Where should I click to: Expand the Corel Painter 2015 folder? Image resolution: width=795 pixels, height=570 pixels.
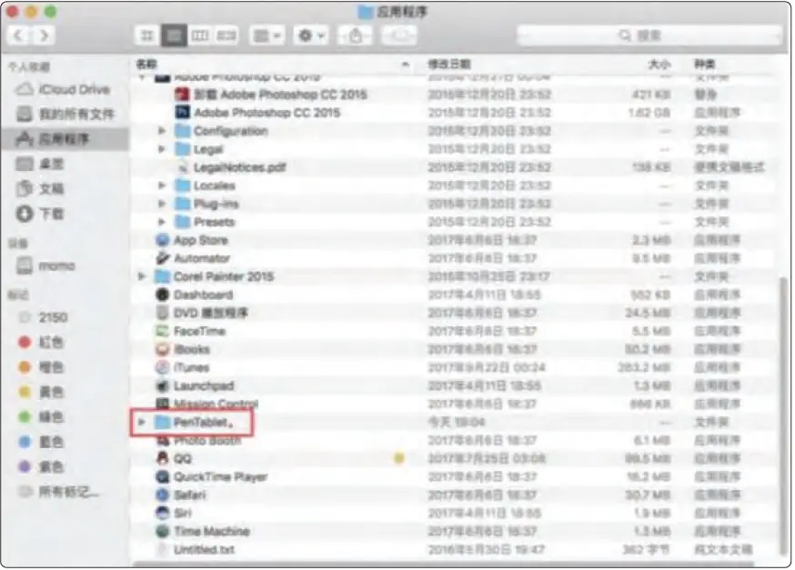pyautogui.click(x=142, y=276)
